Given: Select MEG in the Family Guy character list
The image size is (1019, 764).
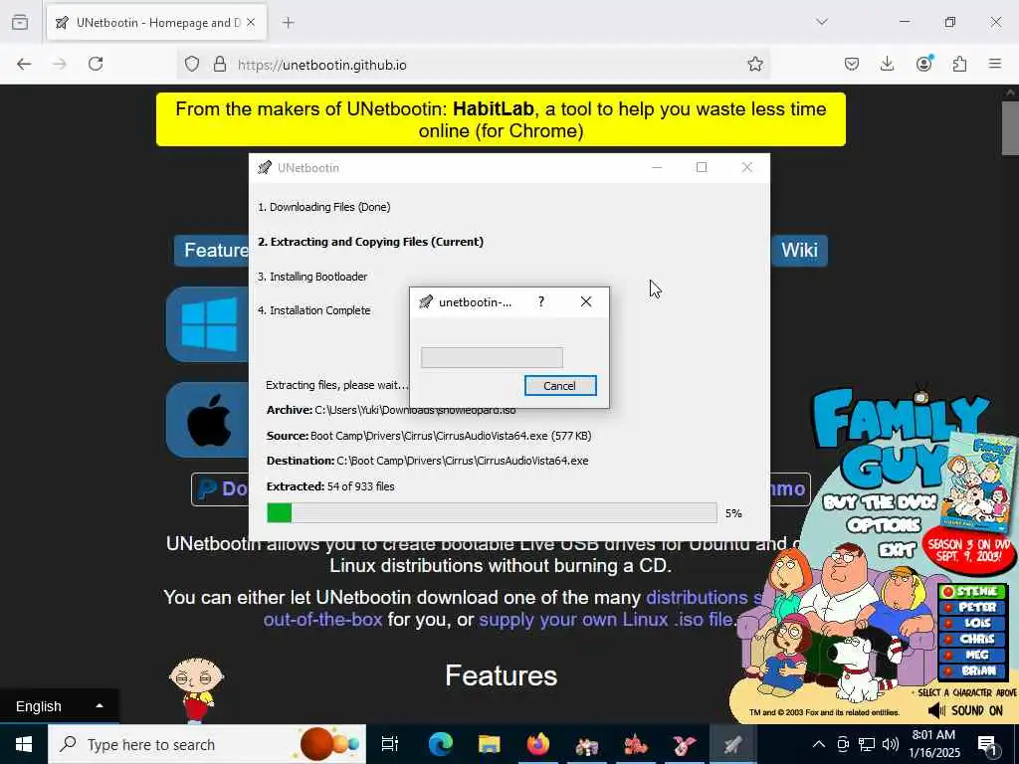Looking at the screenshot, I should pyautogui.click(x=972, y=655).
